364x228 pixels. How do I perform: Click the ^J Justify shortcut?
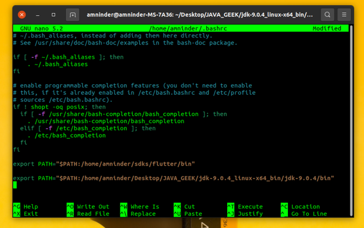point(245,214)
